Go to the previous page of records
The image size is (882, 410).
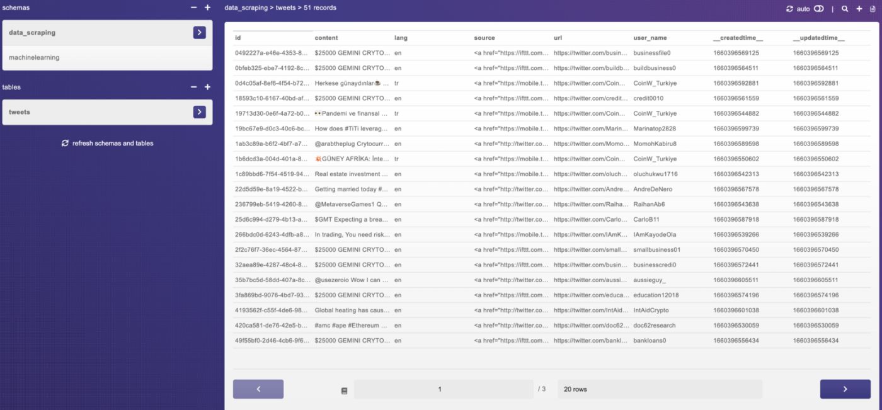pos(258,389)
